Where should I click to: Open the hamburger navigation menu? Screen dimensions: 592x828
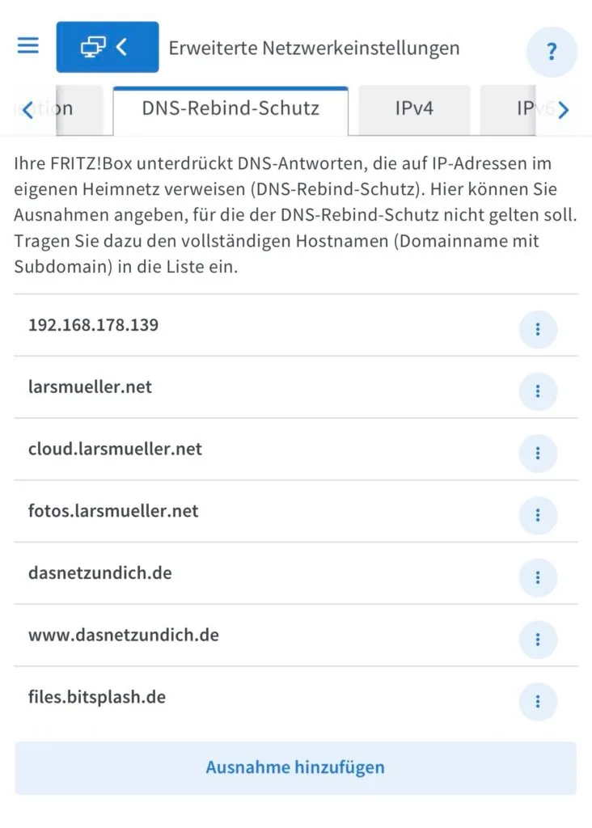coord(28,45)
